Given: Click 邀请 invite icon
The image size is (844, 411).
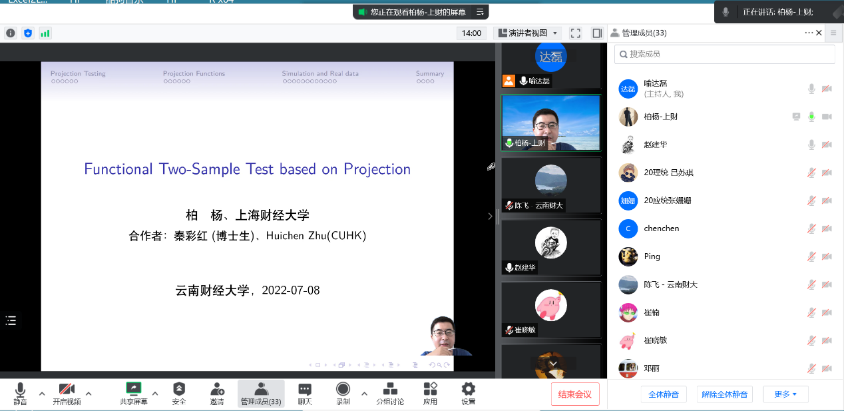Looking at the screenshot, I should (x=217, y=394).
